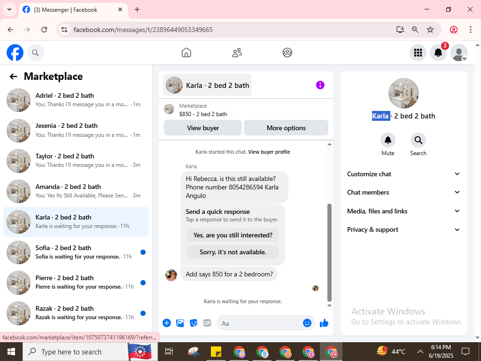Click the More options button
481x361 pixels.
[x=286, y=128]
